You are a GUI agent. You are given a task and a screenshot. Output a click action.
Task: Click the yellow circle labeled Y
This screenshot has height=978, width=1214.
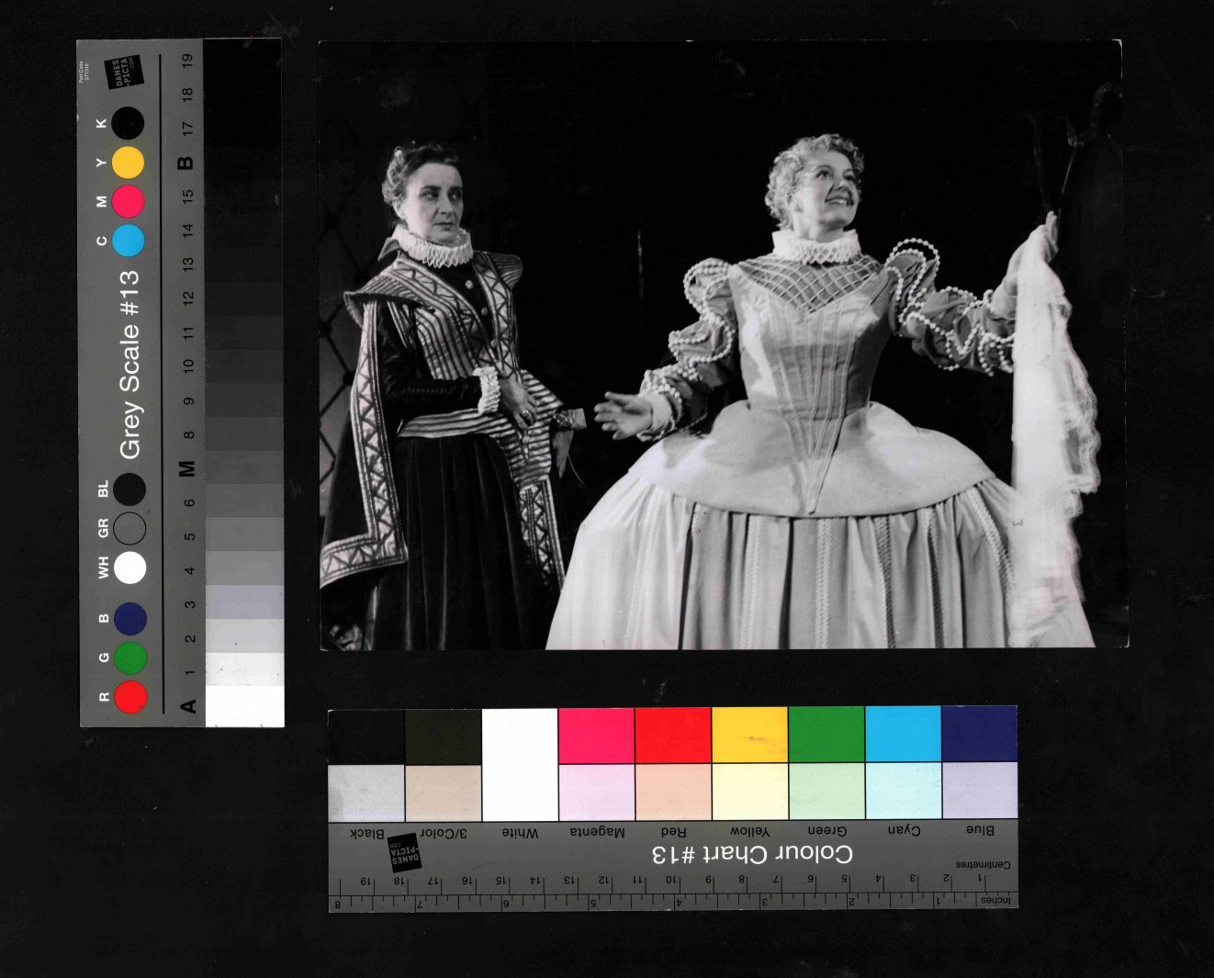coord(129,163)
